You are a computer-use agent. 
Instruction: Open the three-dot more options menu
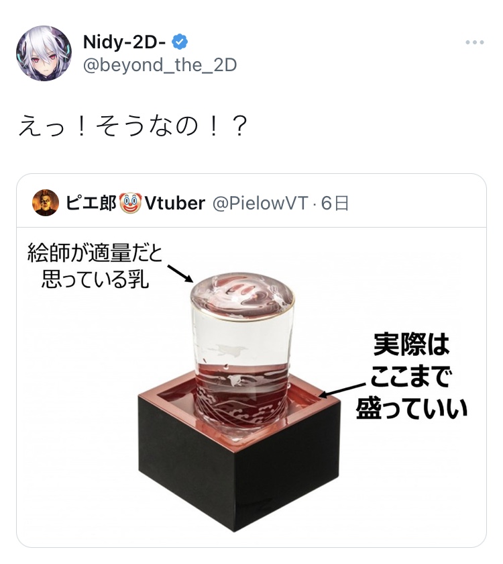[x=474, y=42]
